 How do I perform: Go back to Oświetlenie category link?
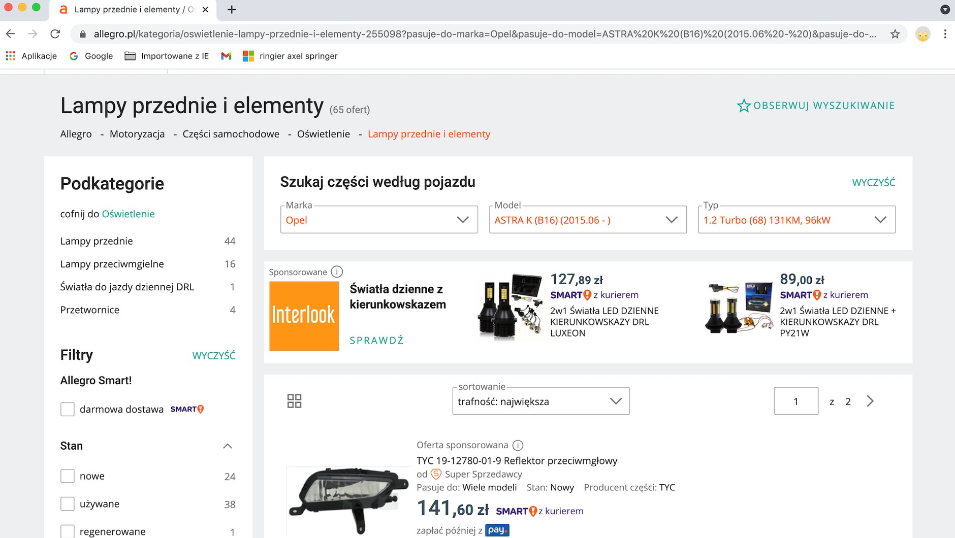[128, 214]
